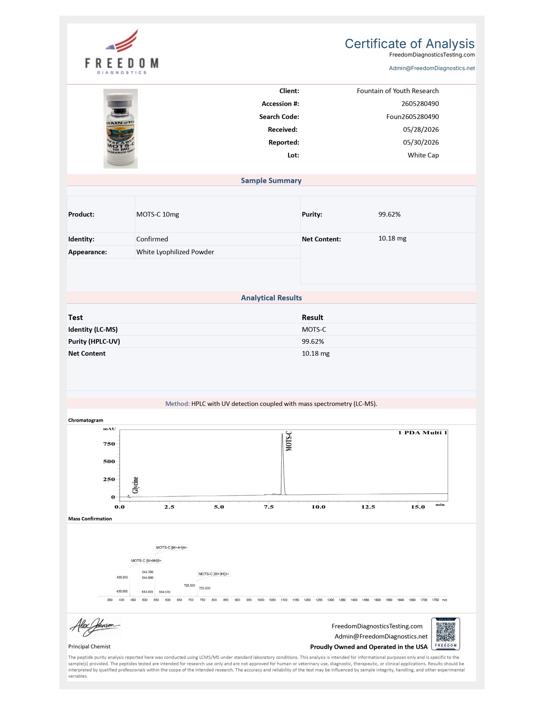
Task: Click Admin@FreedomDiagnostics.net email in header
Action: [432, 68]
